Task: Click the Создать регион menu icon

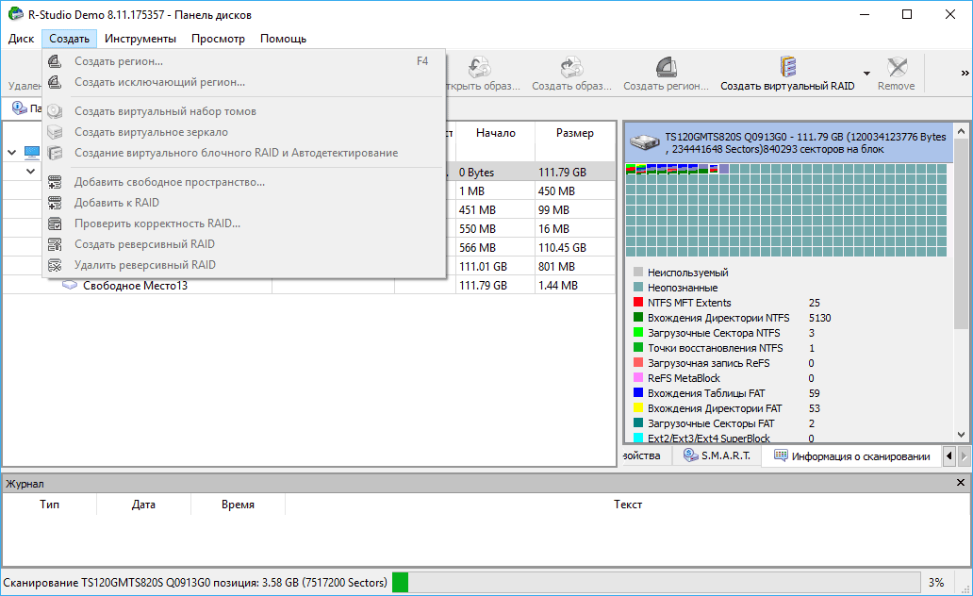Action: 55,61
